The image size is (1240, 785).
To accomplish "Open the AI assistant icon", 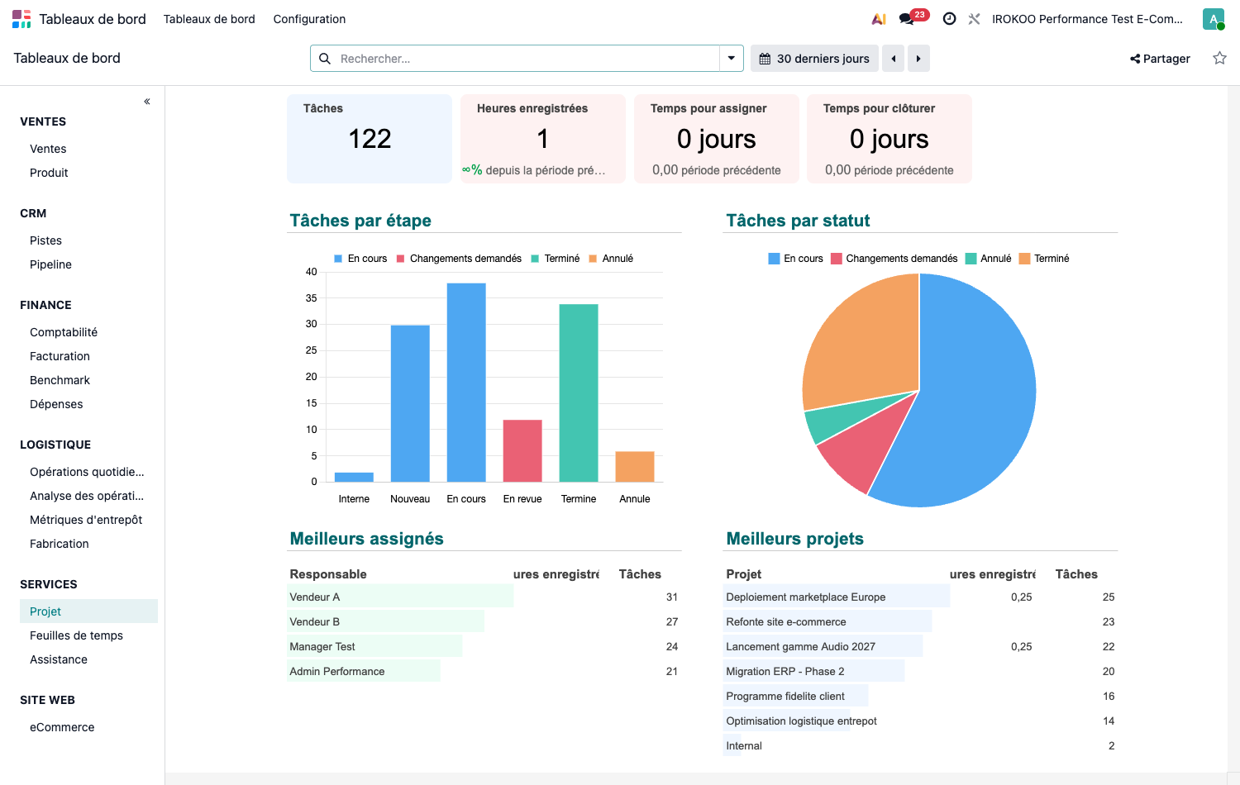I will (x=879, y=19).
